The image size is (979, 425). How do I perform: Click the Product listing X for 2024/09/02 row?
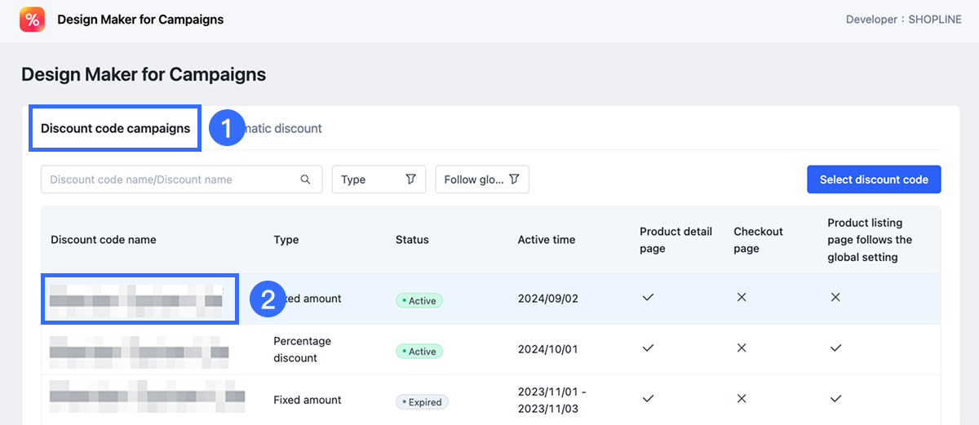pyautogui.click(x=835, y=298)
